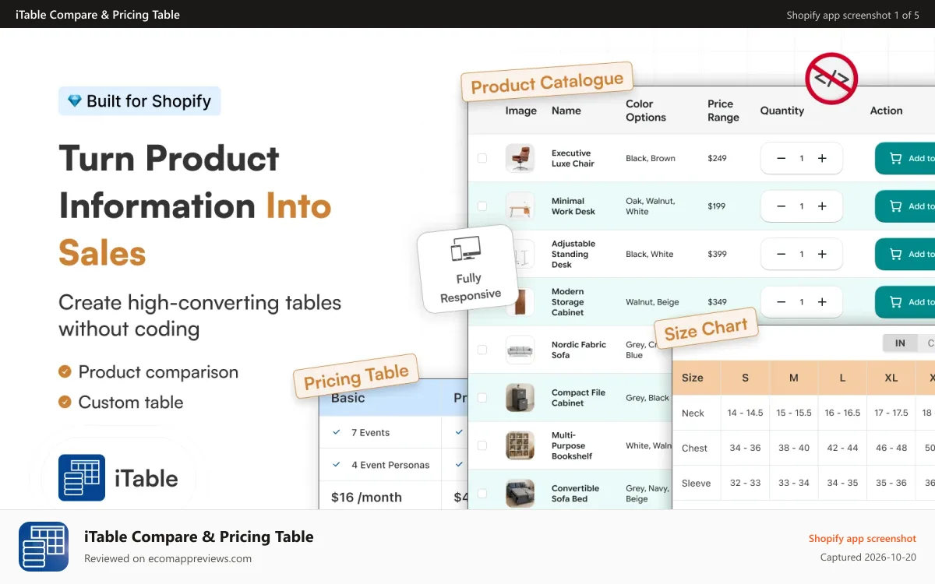Viewport: 935px width, 584px height.
Task: Click the $249 price cell
Action: pos(717,158)
